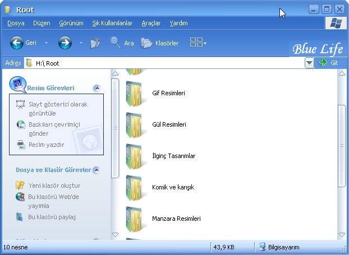Image resolution: width=349 pixels, height=255 pixels.
Task: Open the view mode dropdown
Action: [x=198, y=42]
